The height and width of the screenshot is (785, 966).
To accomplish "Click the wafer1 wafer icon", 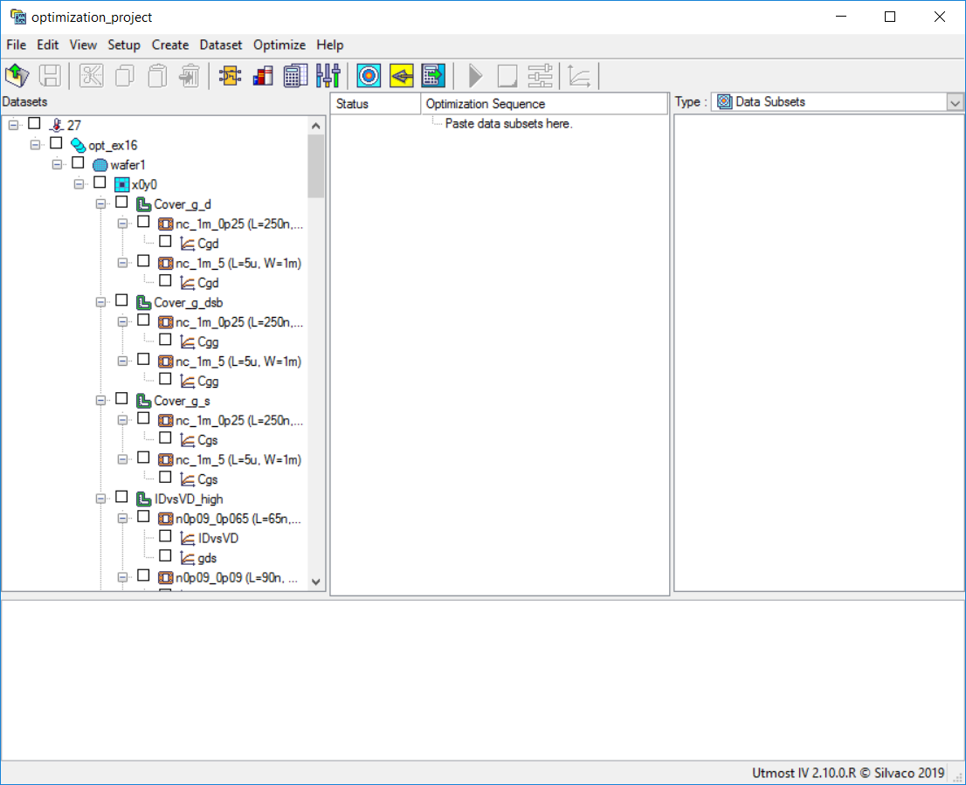I will click(100, 165).
